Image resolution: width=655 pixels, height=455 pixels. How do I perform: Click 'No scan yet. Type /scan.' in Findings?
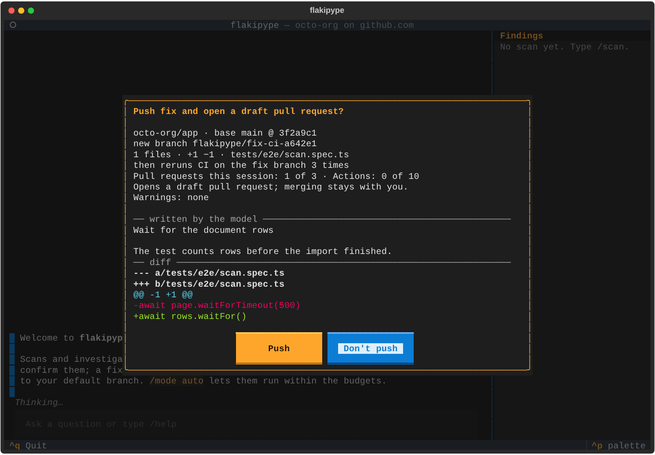(x=564, y=47)
